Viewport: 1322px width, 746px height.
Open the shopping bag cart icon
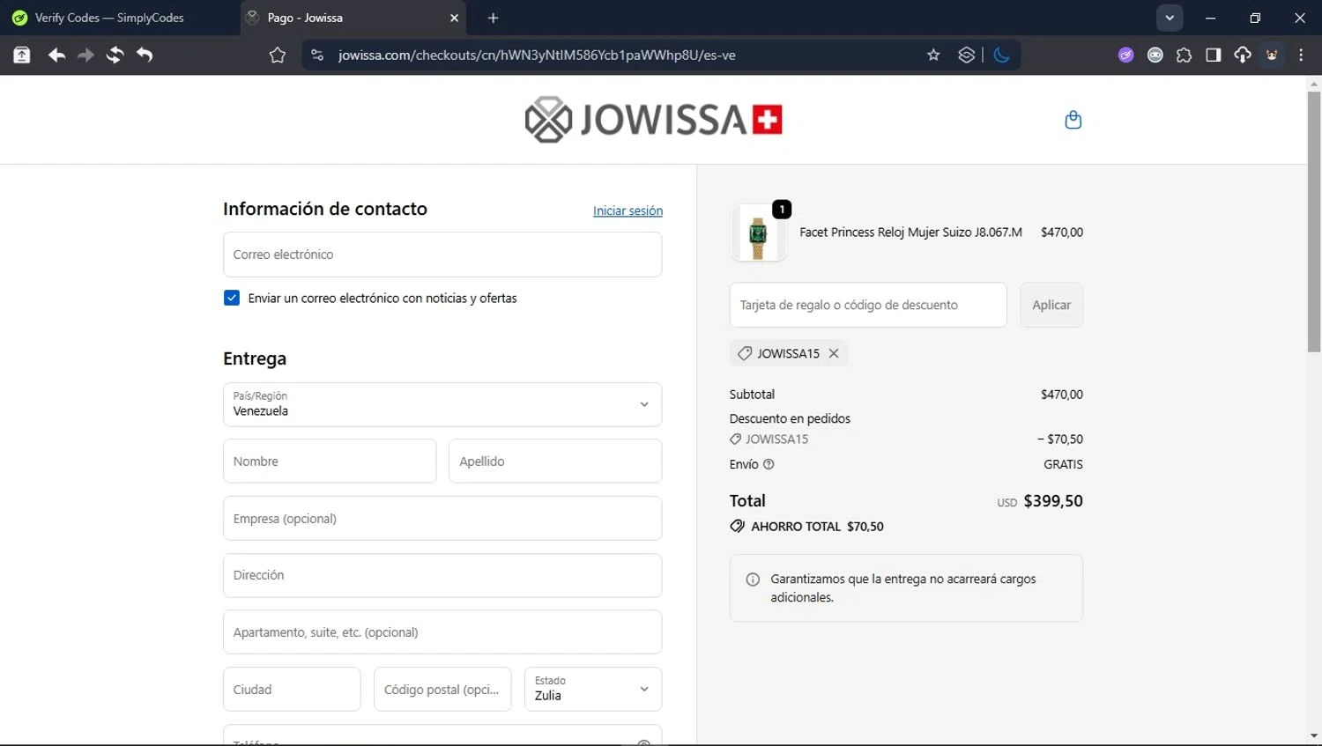pos(1073,120)
